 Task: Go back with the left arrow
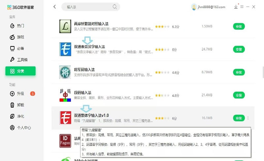(54, 7)
